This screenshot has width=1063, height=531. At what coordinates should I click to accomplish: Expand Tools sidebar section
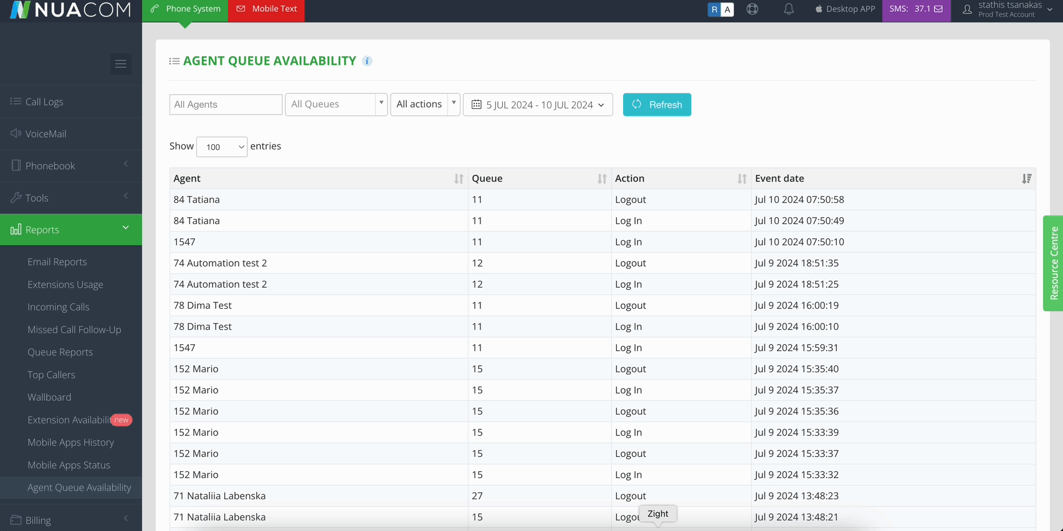pyautogui.click(x=71, y=198)
